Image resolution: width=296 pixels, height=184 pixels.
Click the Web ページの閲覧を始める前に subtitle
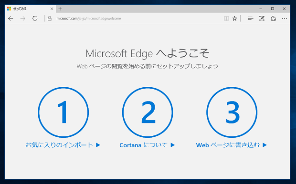(148, 66)
